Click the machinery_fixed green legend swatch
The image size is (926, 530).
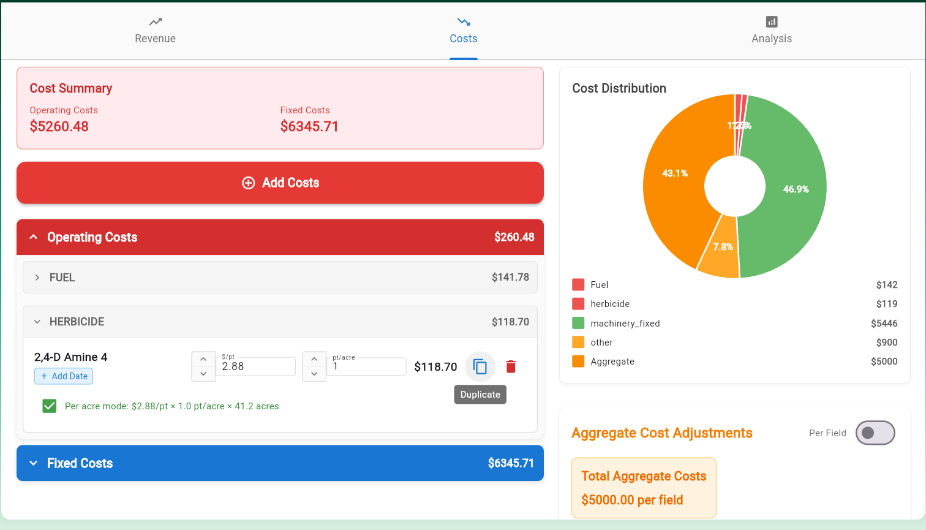click(x=578, y=323)
